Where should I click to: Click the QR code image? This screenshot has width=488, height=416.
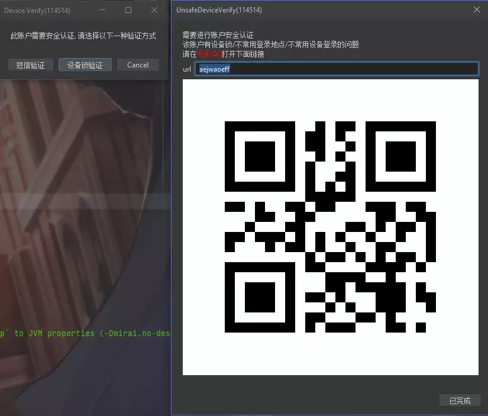click(x=331, y=227)
